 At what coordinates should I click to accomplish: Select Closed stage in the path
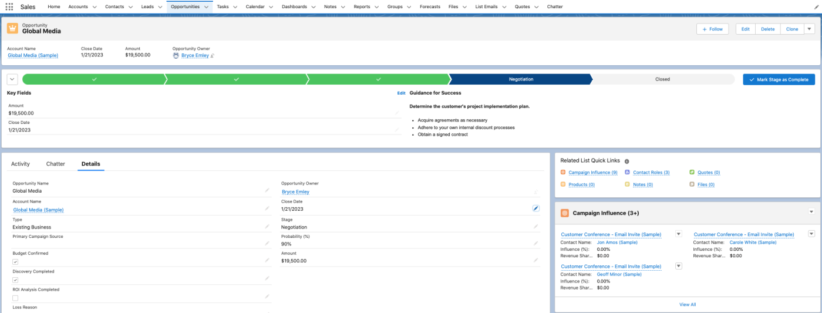[x=662, y=79]
